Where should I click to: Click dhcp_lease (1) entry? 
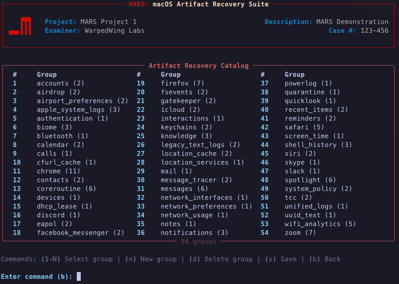[x=64, y=206]
